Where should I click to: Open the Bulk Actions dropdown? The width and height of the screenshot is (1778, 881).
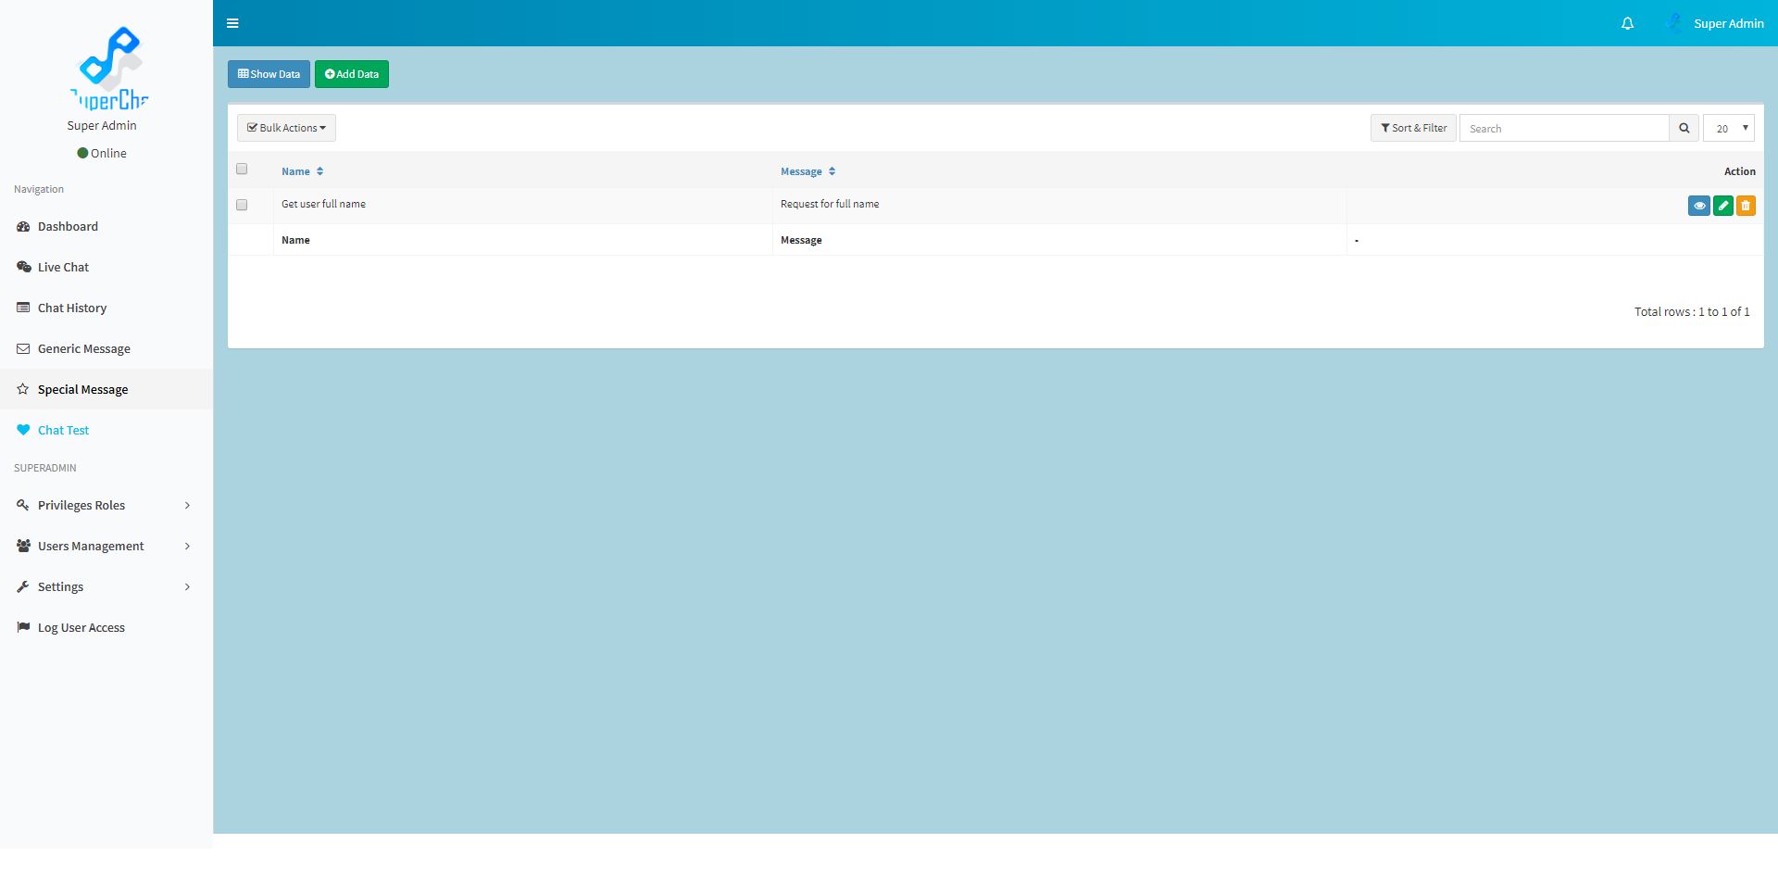[x=286, y=128]
